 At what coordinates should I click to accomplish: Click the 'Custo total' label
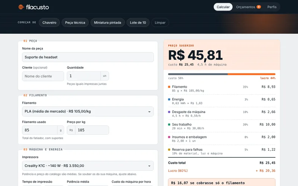click(x=177, y=163)
